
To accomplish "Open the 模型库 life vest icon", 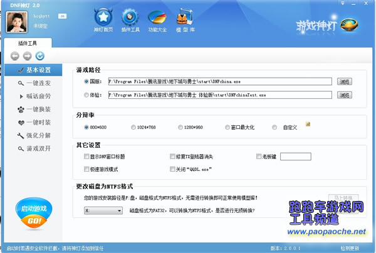I will (185, 17).
